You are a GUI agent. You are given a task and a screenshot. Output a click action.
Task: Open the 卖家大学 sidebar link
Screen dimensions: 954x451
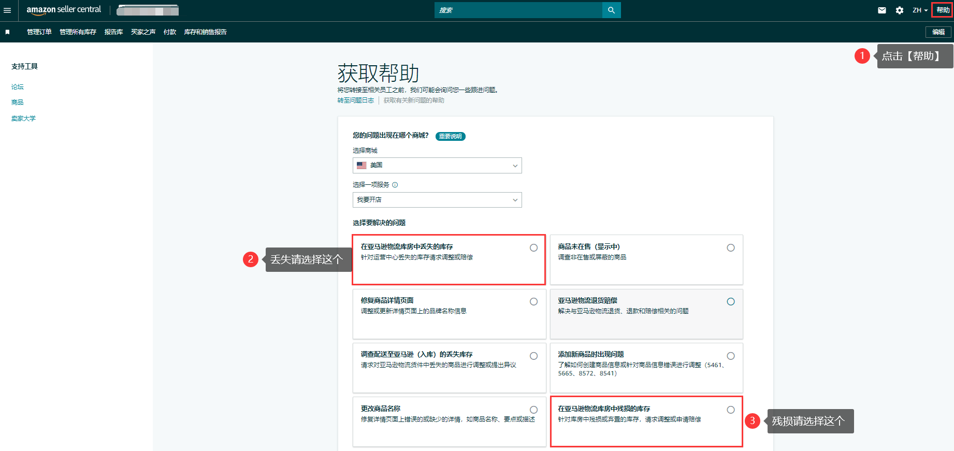[x=24, y=119]
